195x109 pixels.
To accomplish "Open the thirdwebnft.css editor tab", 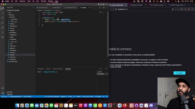I will pos(71,8).
